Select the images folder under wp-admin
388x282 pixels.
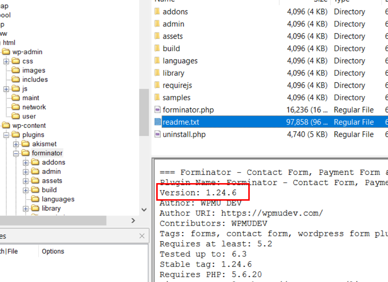(x=34, y=70)
